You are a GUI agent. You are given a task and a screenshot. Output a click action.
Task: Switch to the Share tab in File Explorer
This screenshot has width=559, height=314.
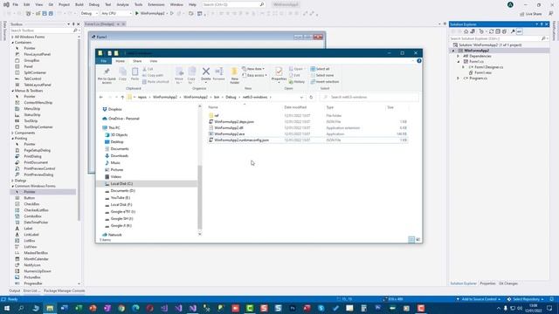pos(137,61)
